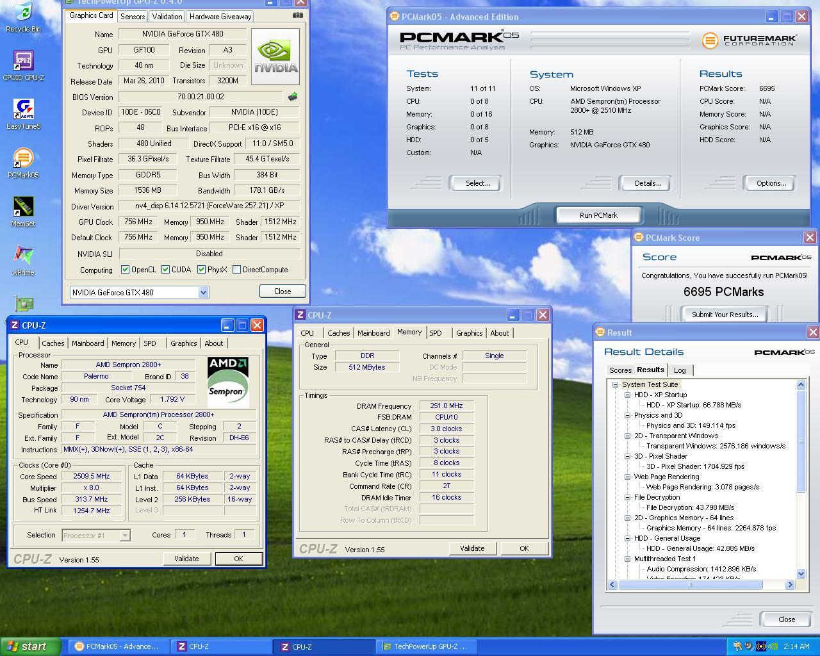
Task: Click the Result window title icon
Action: [600, 332]
